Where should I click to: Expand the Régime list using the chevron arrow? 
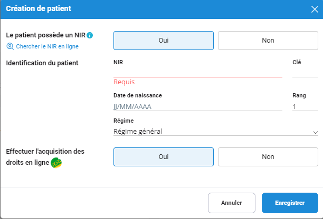(x=315, y=132)
